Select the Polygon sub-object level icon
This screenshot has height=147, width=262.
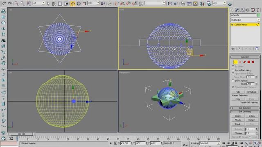[249, 62]
